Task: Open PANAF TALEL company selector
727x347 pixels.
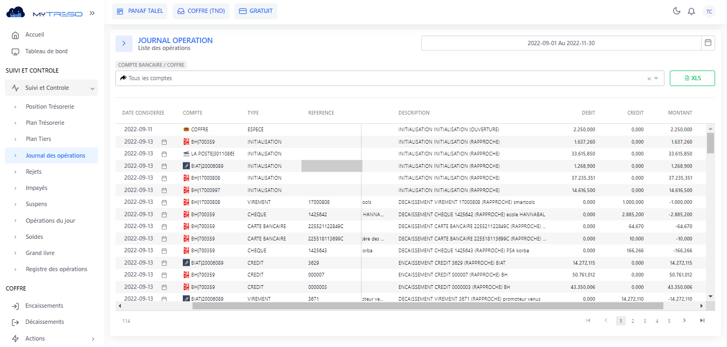Action: click(140, 11)
